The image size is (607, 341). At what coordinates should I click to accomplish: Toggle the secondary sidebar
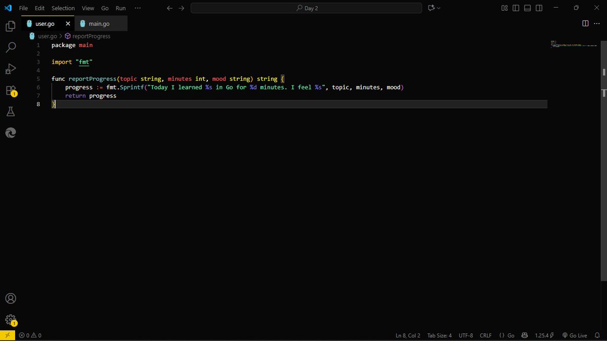coord(538,8)
